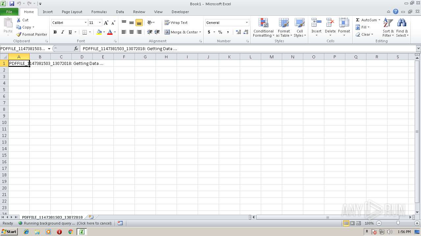Apply yellow Fill Color bucket
The height and width of the screenshot is (236, 421).
pos(99,32)
